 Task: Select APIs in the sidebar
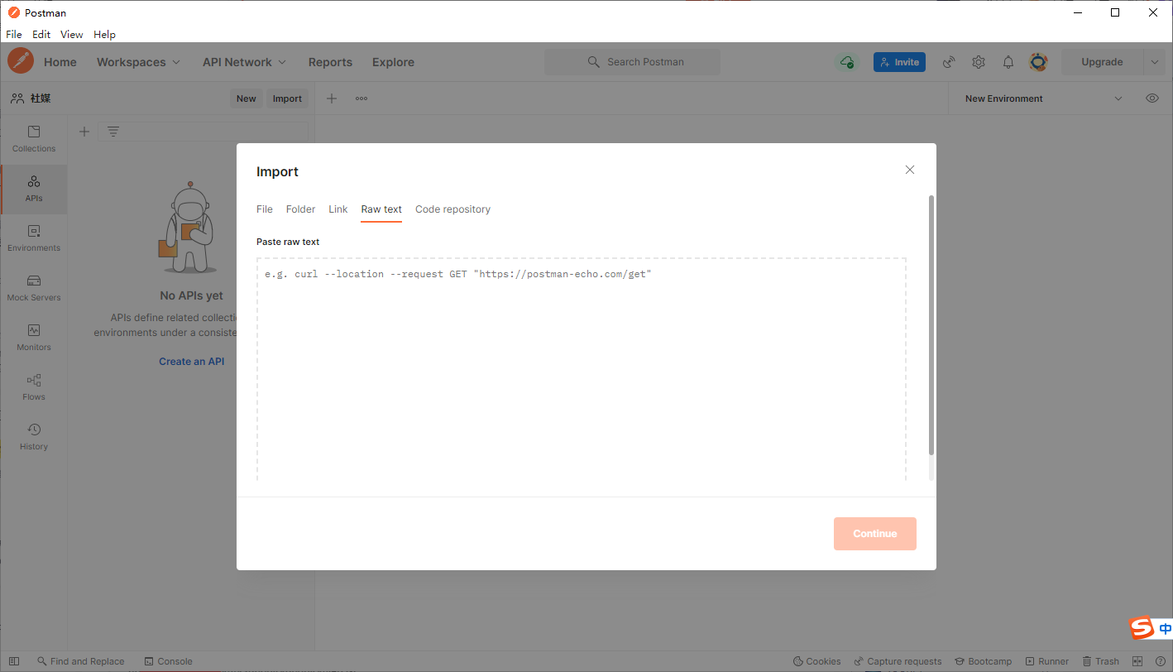point(34,189)
